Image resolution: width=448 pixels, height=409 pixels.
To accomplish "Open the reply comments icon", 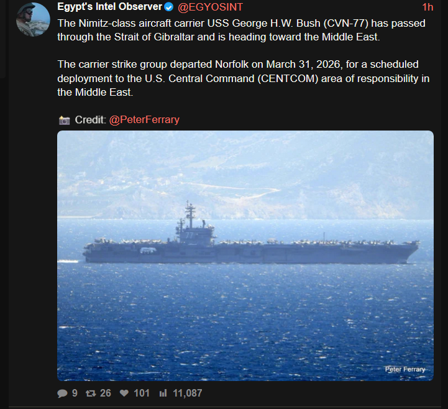I will (62, 393).
